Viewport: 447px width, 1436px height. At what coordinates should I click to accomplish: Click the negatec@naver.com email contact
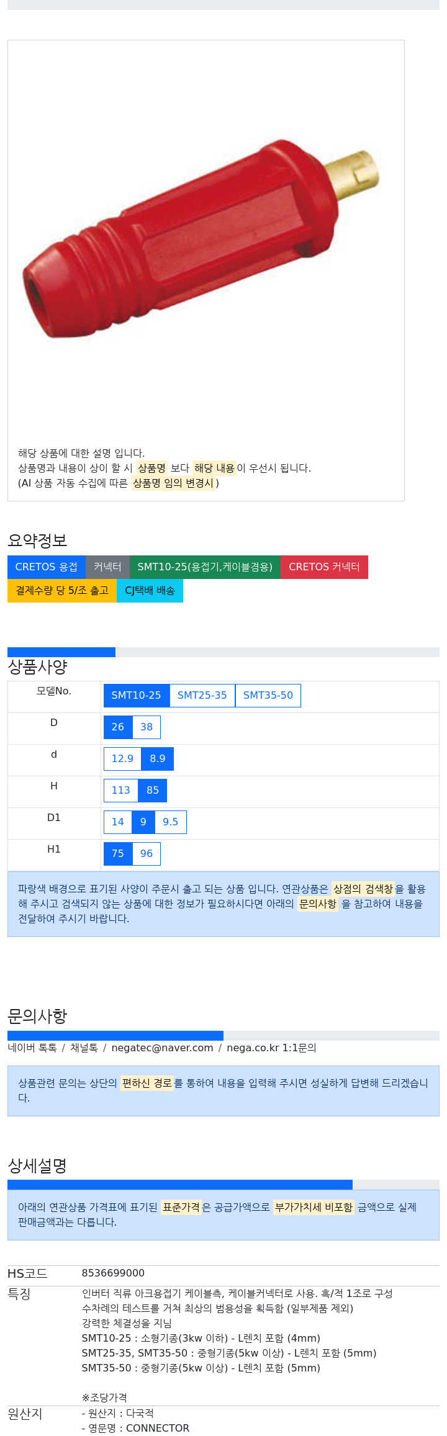[x=162, y=1048]
